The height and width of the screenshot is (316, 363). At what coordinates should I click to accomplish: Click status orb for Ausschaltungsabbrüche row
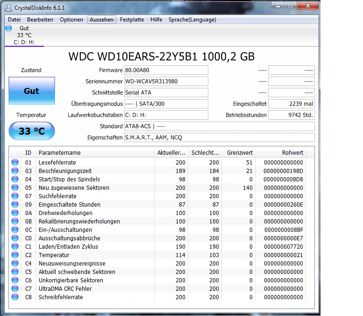[x=15, y=238]
